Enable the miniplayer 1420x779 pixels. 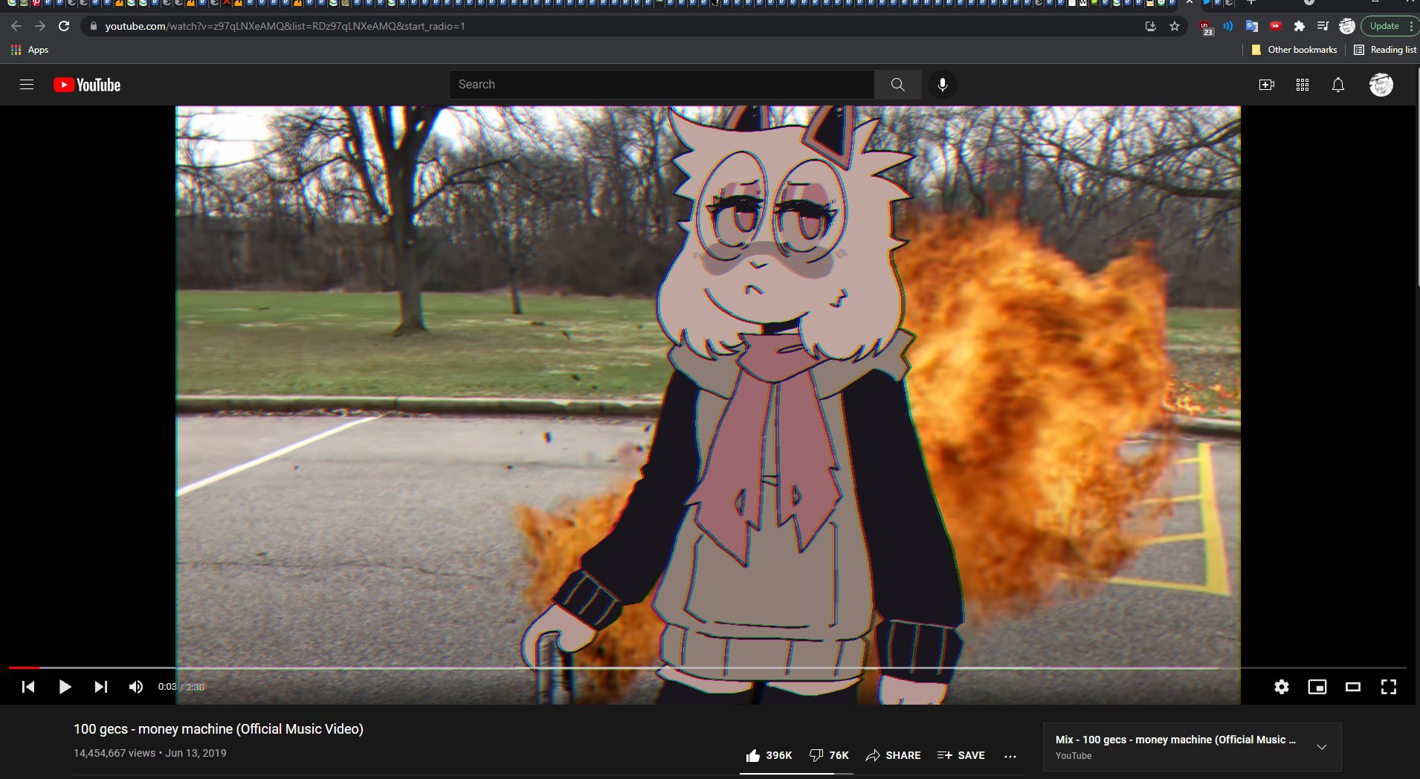point(1317,687)
